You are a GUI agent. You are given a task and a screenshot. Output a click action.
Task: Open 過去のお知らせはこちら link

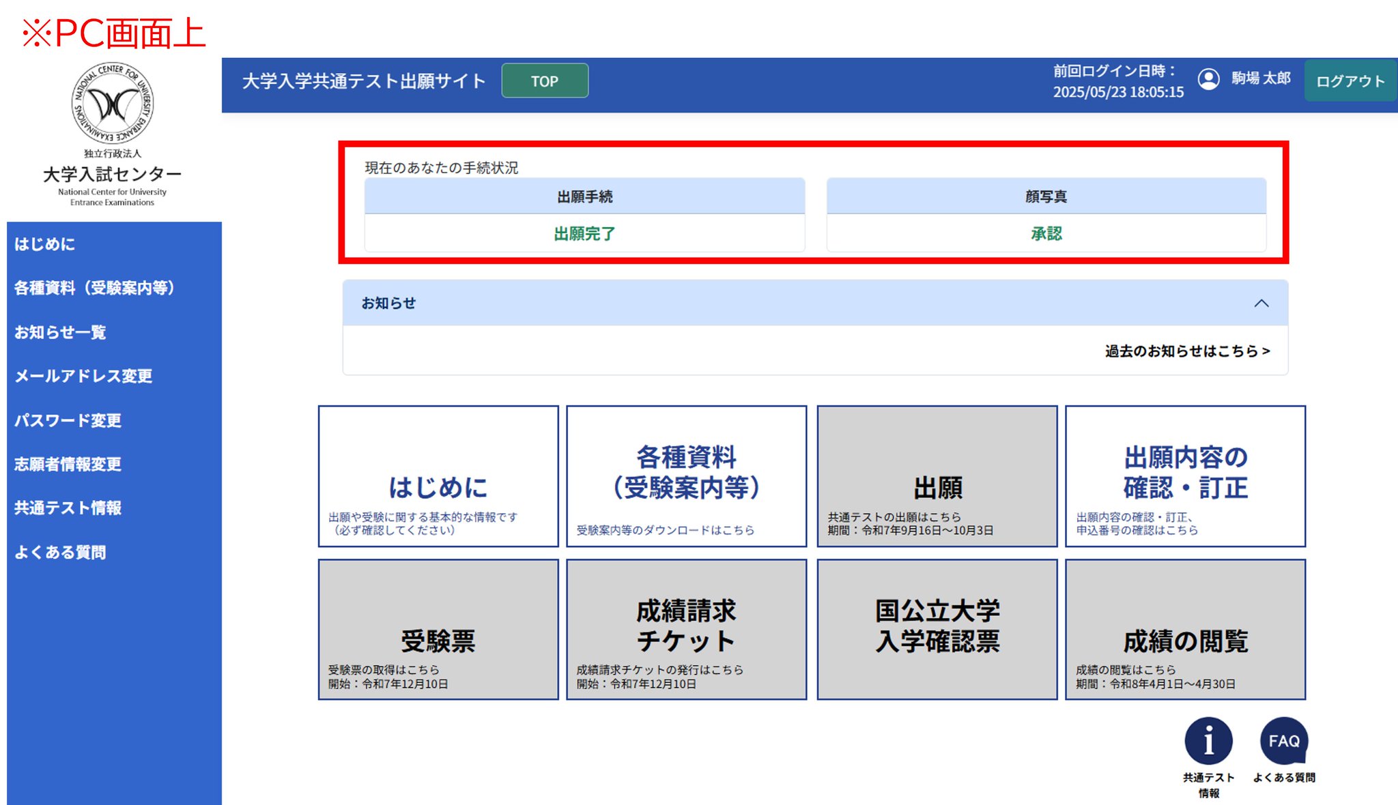[x=1187, y=351]
